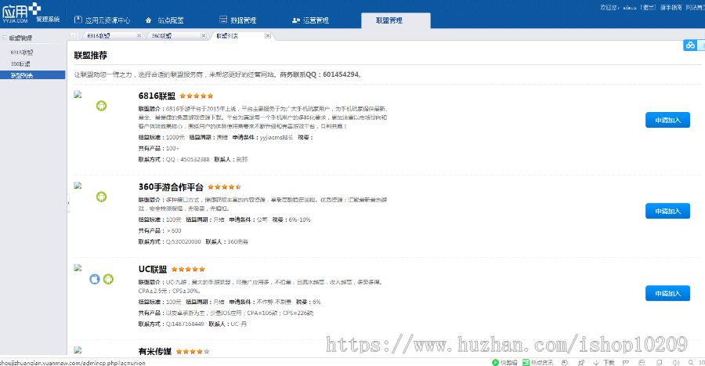Screen dimensions: 705x366
Task: Click 申请加入 for 360手游合作平台
Action: (x=667, y=211)
